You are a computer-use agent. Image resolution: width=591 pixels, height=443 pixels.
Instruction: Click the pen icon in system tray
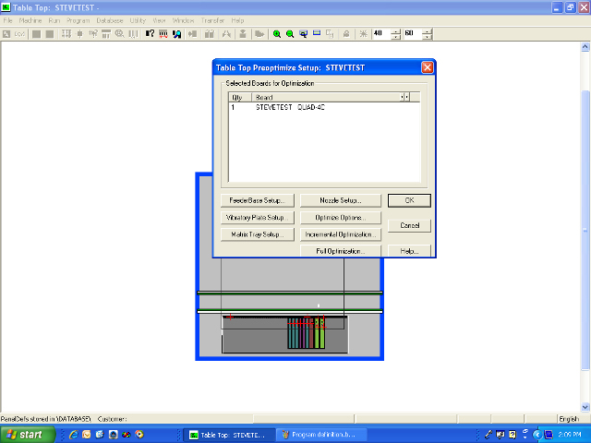(x=488, y=435)
